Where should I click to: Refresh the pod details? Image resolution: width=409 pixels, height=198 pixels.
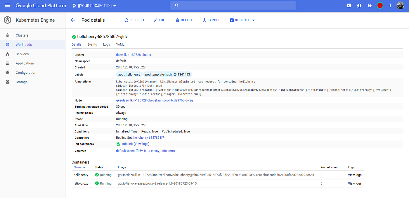(134, 20)
